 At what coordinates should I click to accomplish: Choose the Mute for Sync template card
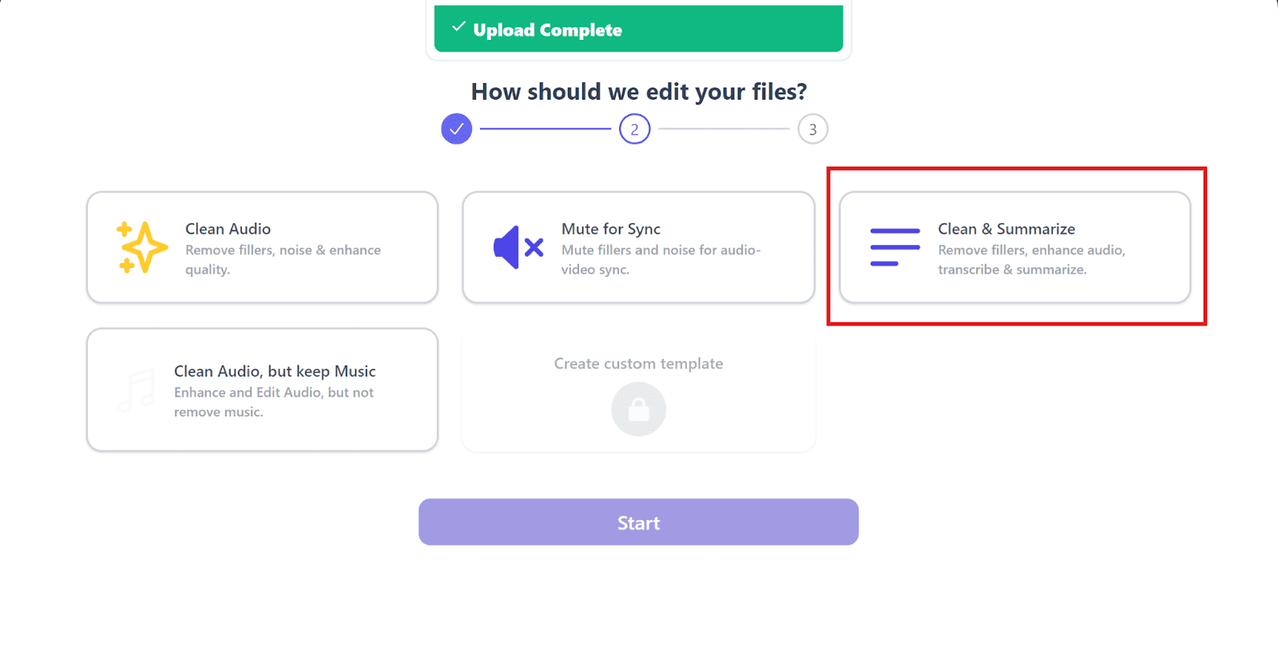(638, 247)
